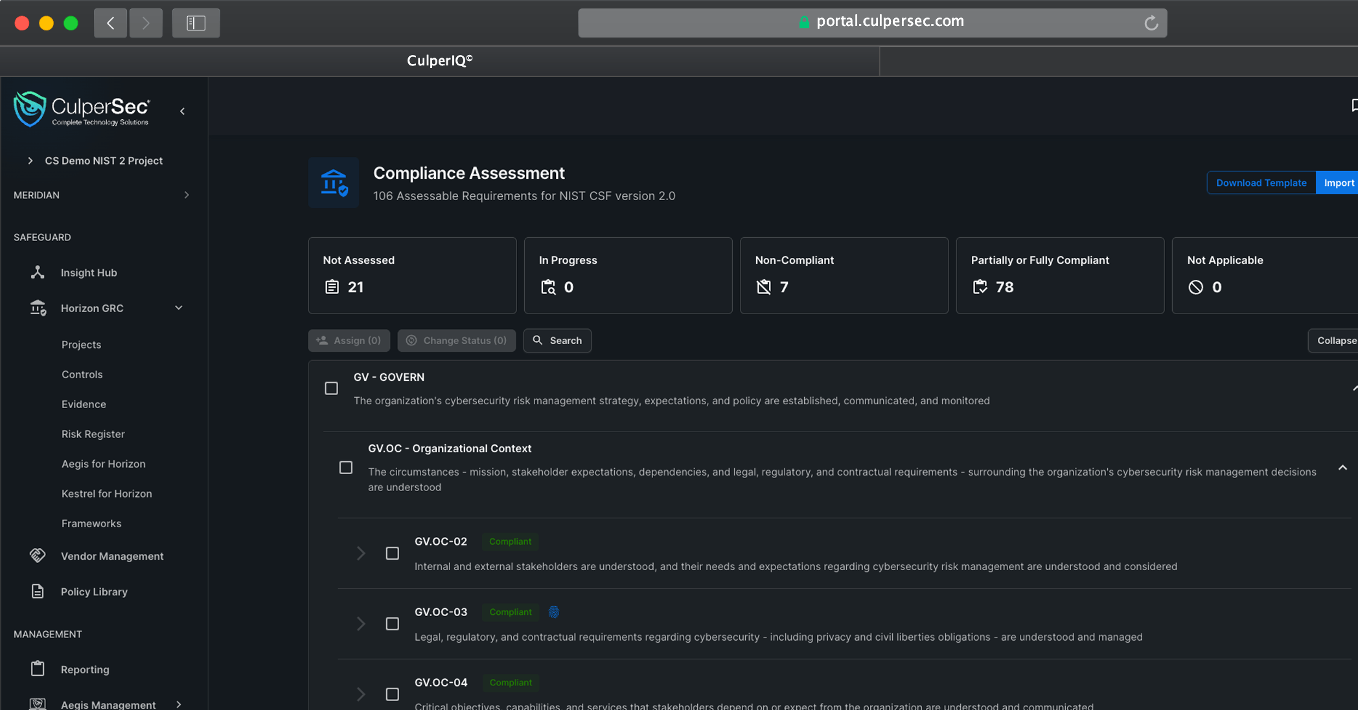Click the portal.culpersec.com address bar

[x=872, y=23]
